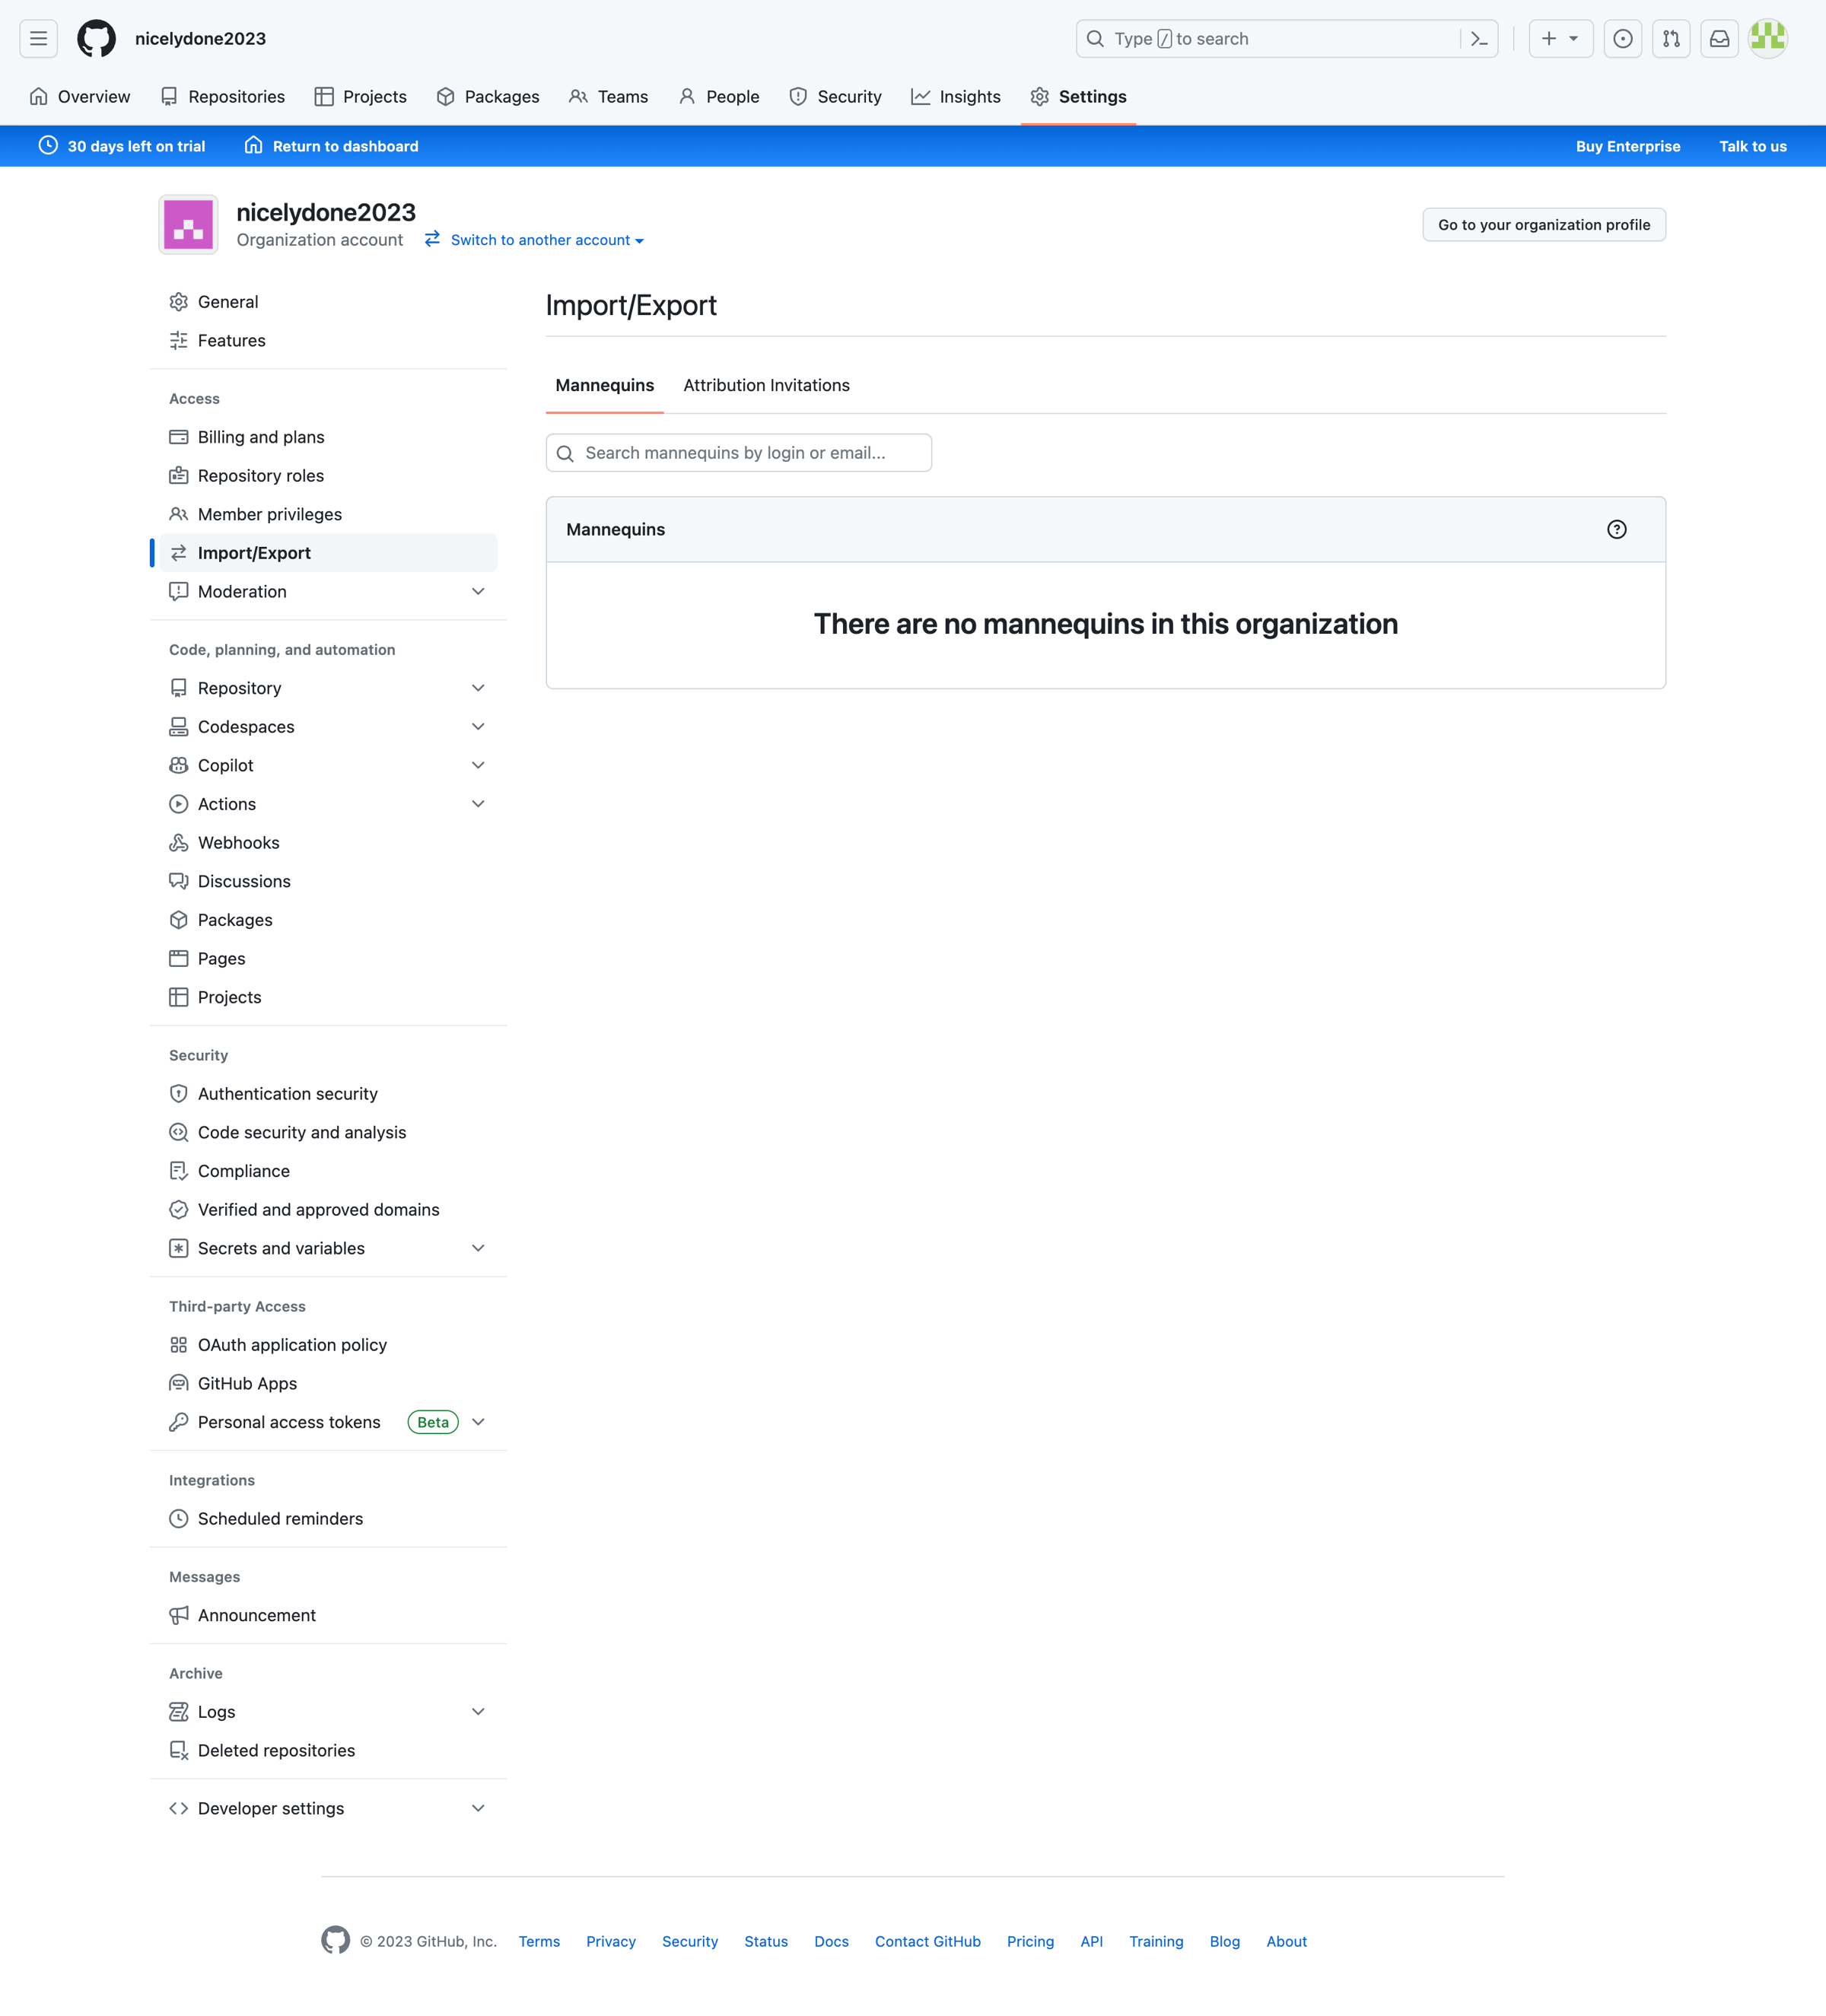Expand Personal access tokens chevron
This screenshot has width=1826, height=2016.
tap(478, 1422)
